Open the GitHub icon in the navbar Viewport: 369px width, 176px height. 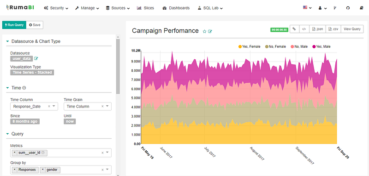point(348,8)
